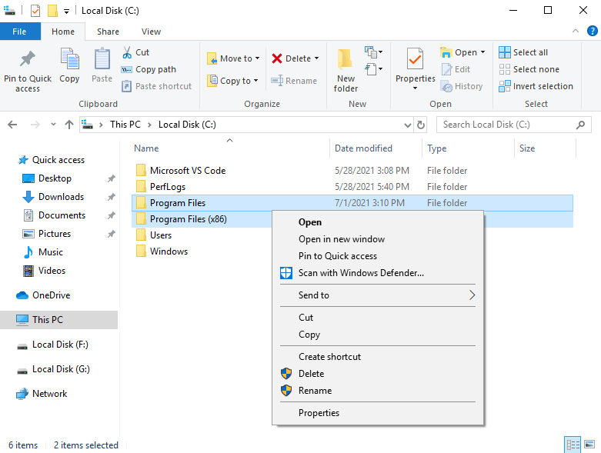Click the New folder icon in the ribbon
Screen dimensions: 601x453
click(x=346, y=62)
